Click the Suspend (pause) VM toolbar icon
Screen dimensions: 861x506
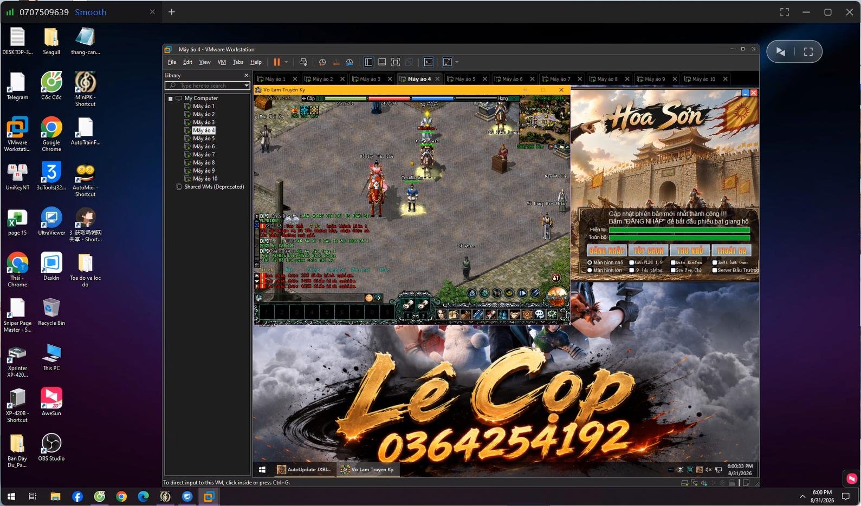click(x=277, y=62)
